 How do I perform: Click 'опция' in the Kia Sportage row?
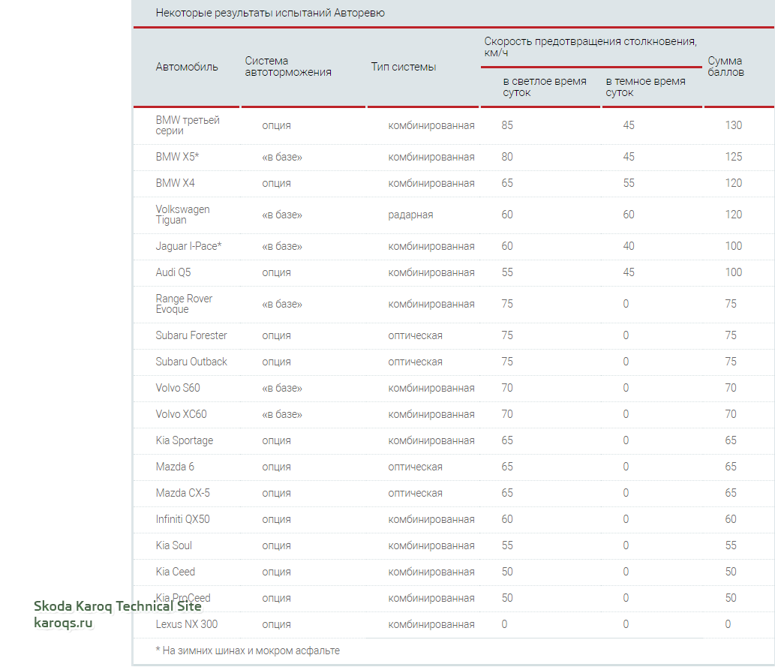click(276, 441)
